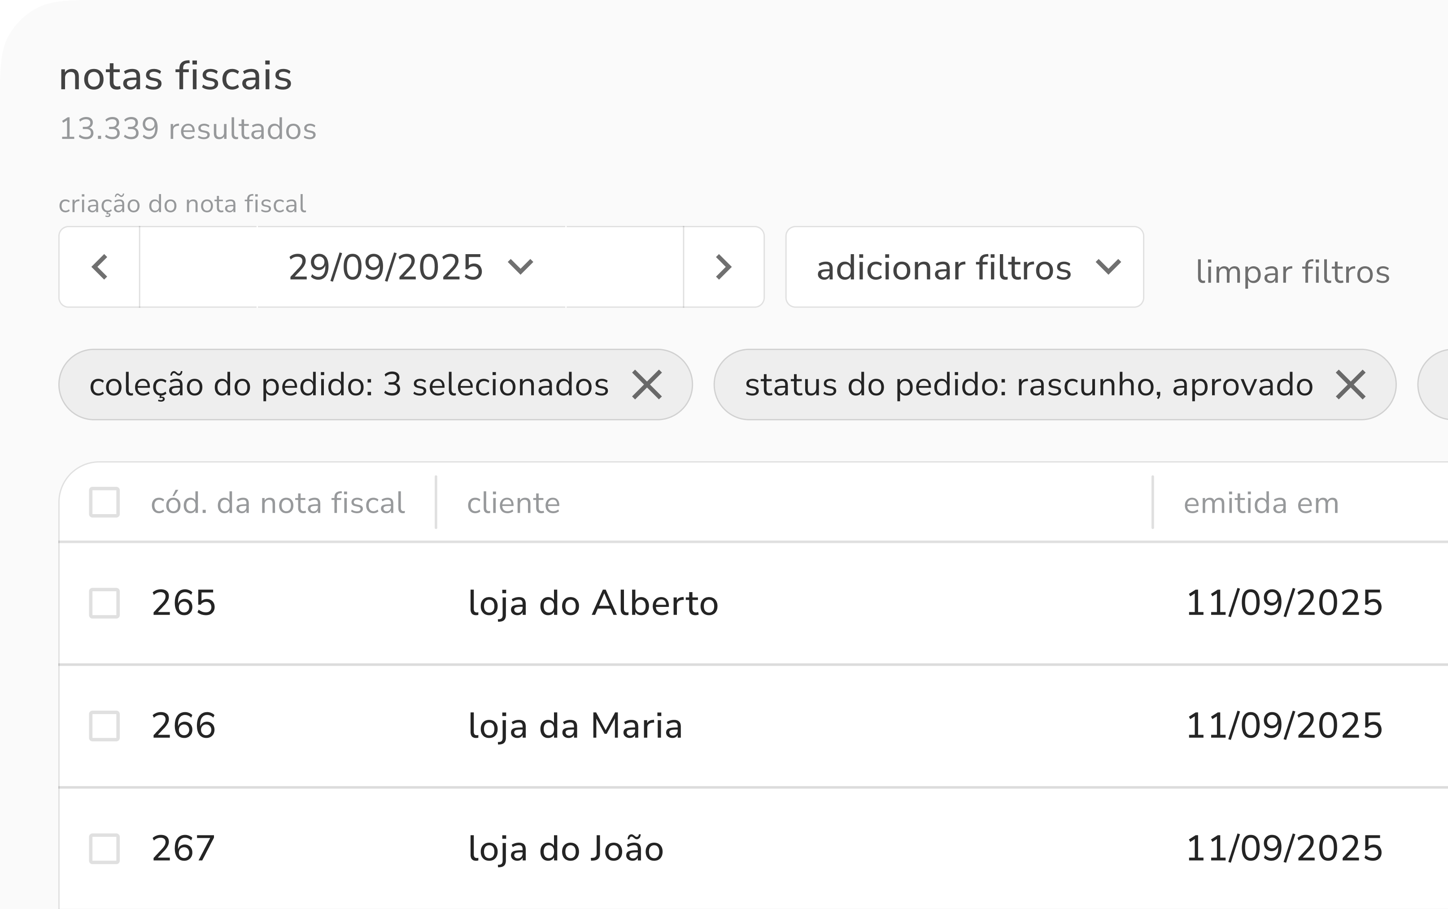Sort by the 'cliente' column header
Image resolution: width=1448 pixels, height=909 pixels.
514,503
